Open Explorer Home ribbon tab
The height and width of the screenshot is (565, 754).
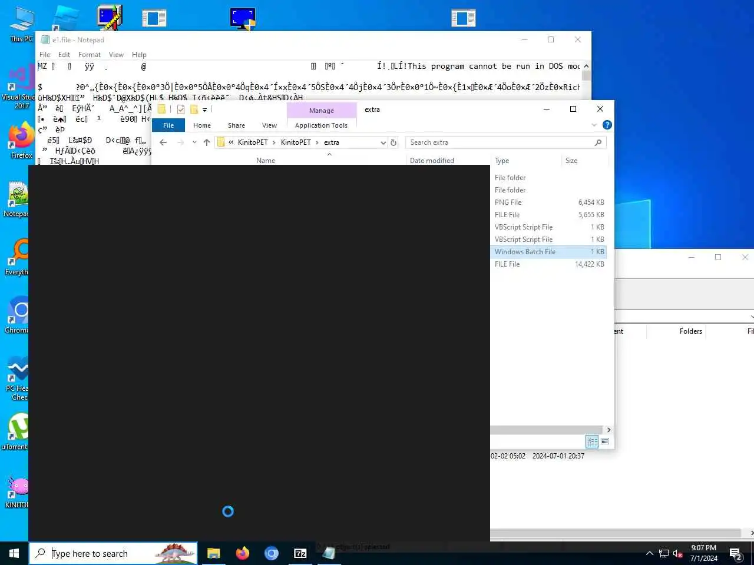coord(202,125)
